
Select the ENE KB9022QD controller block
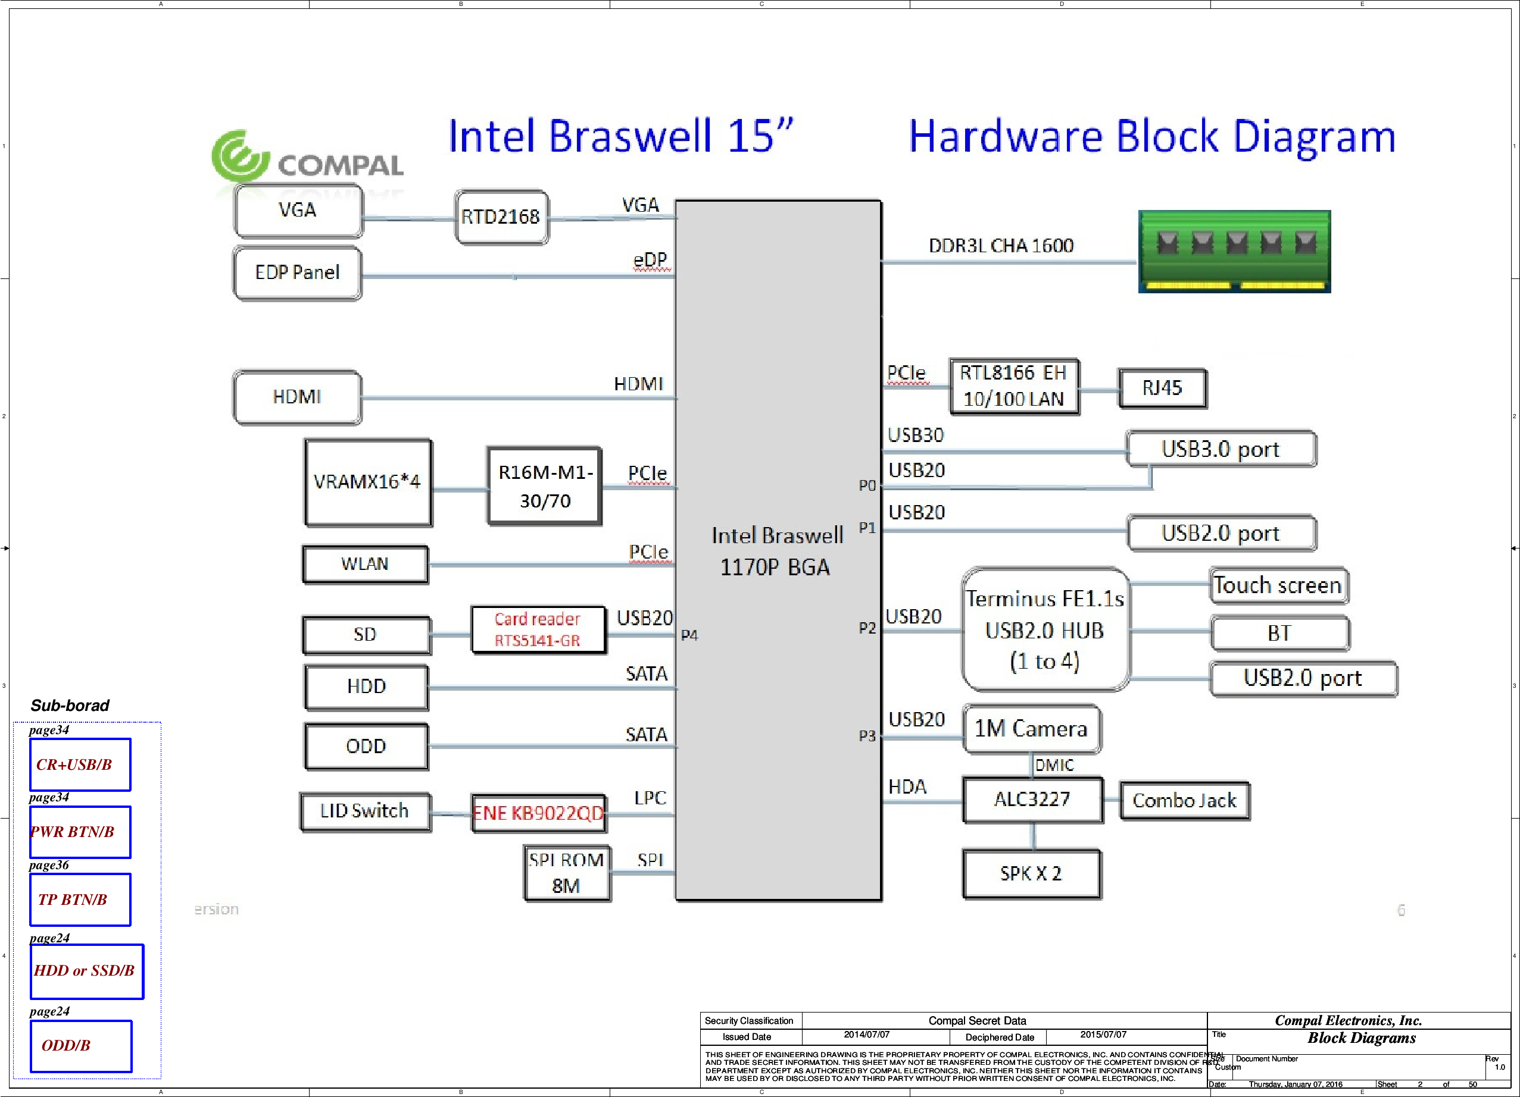tap(538, 813)
